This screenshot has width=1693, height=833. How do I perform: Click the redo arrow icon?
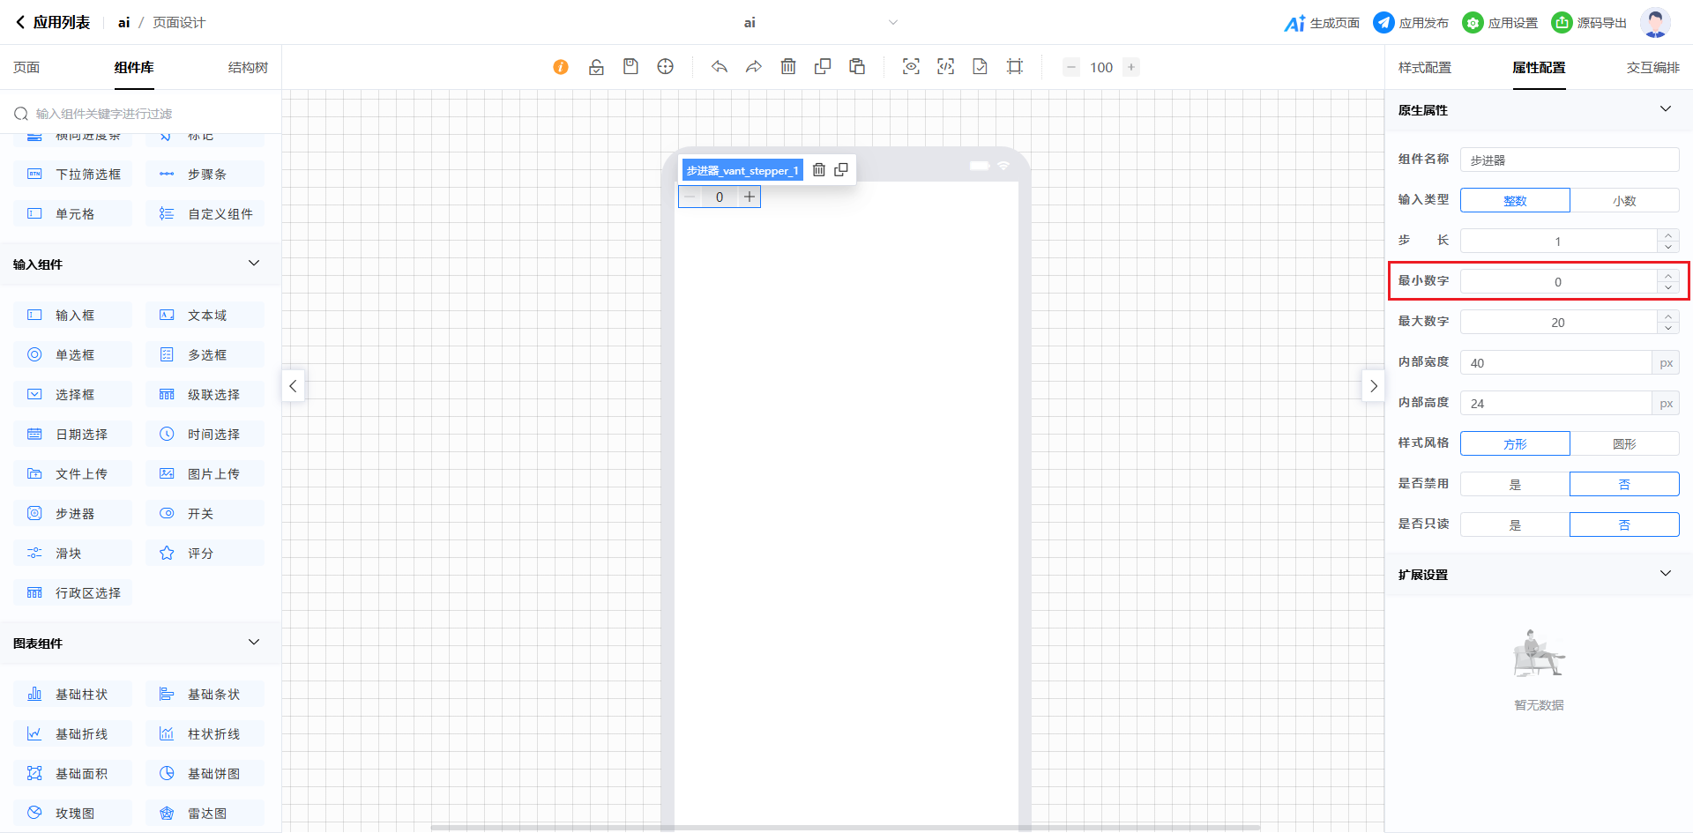pos(754,67)
